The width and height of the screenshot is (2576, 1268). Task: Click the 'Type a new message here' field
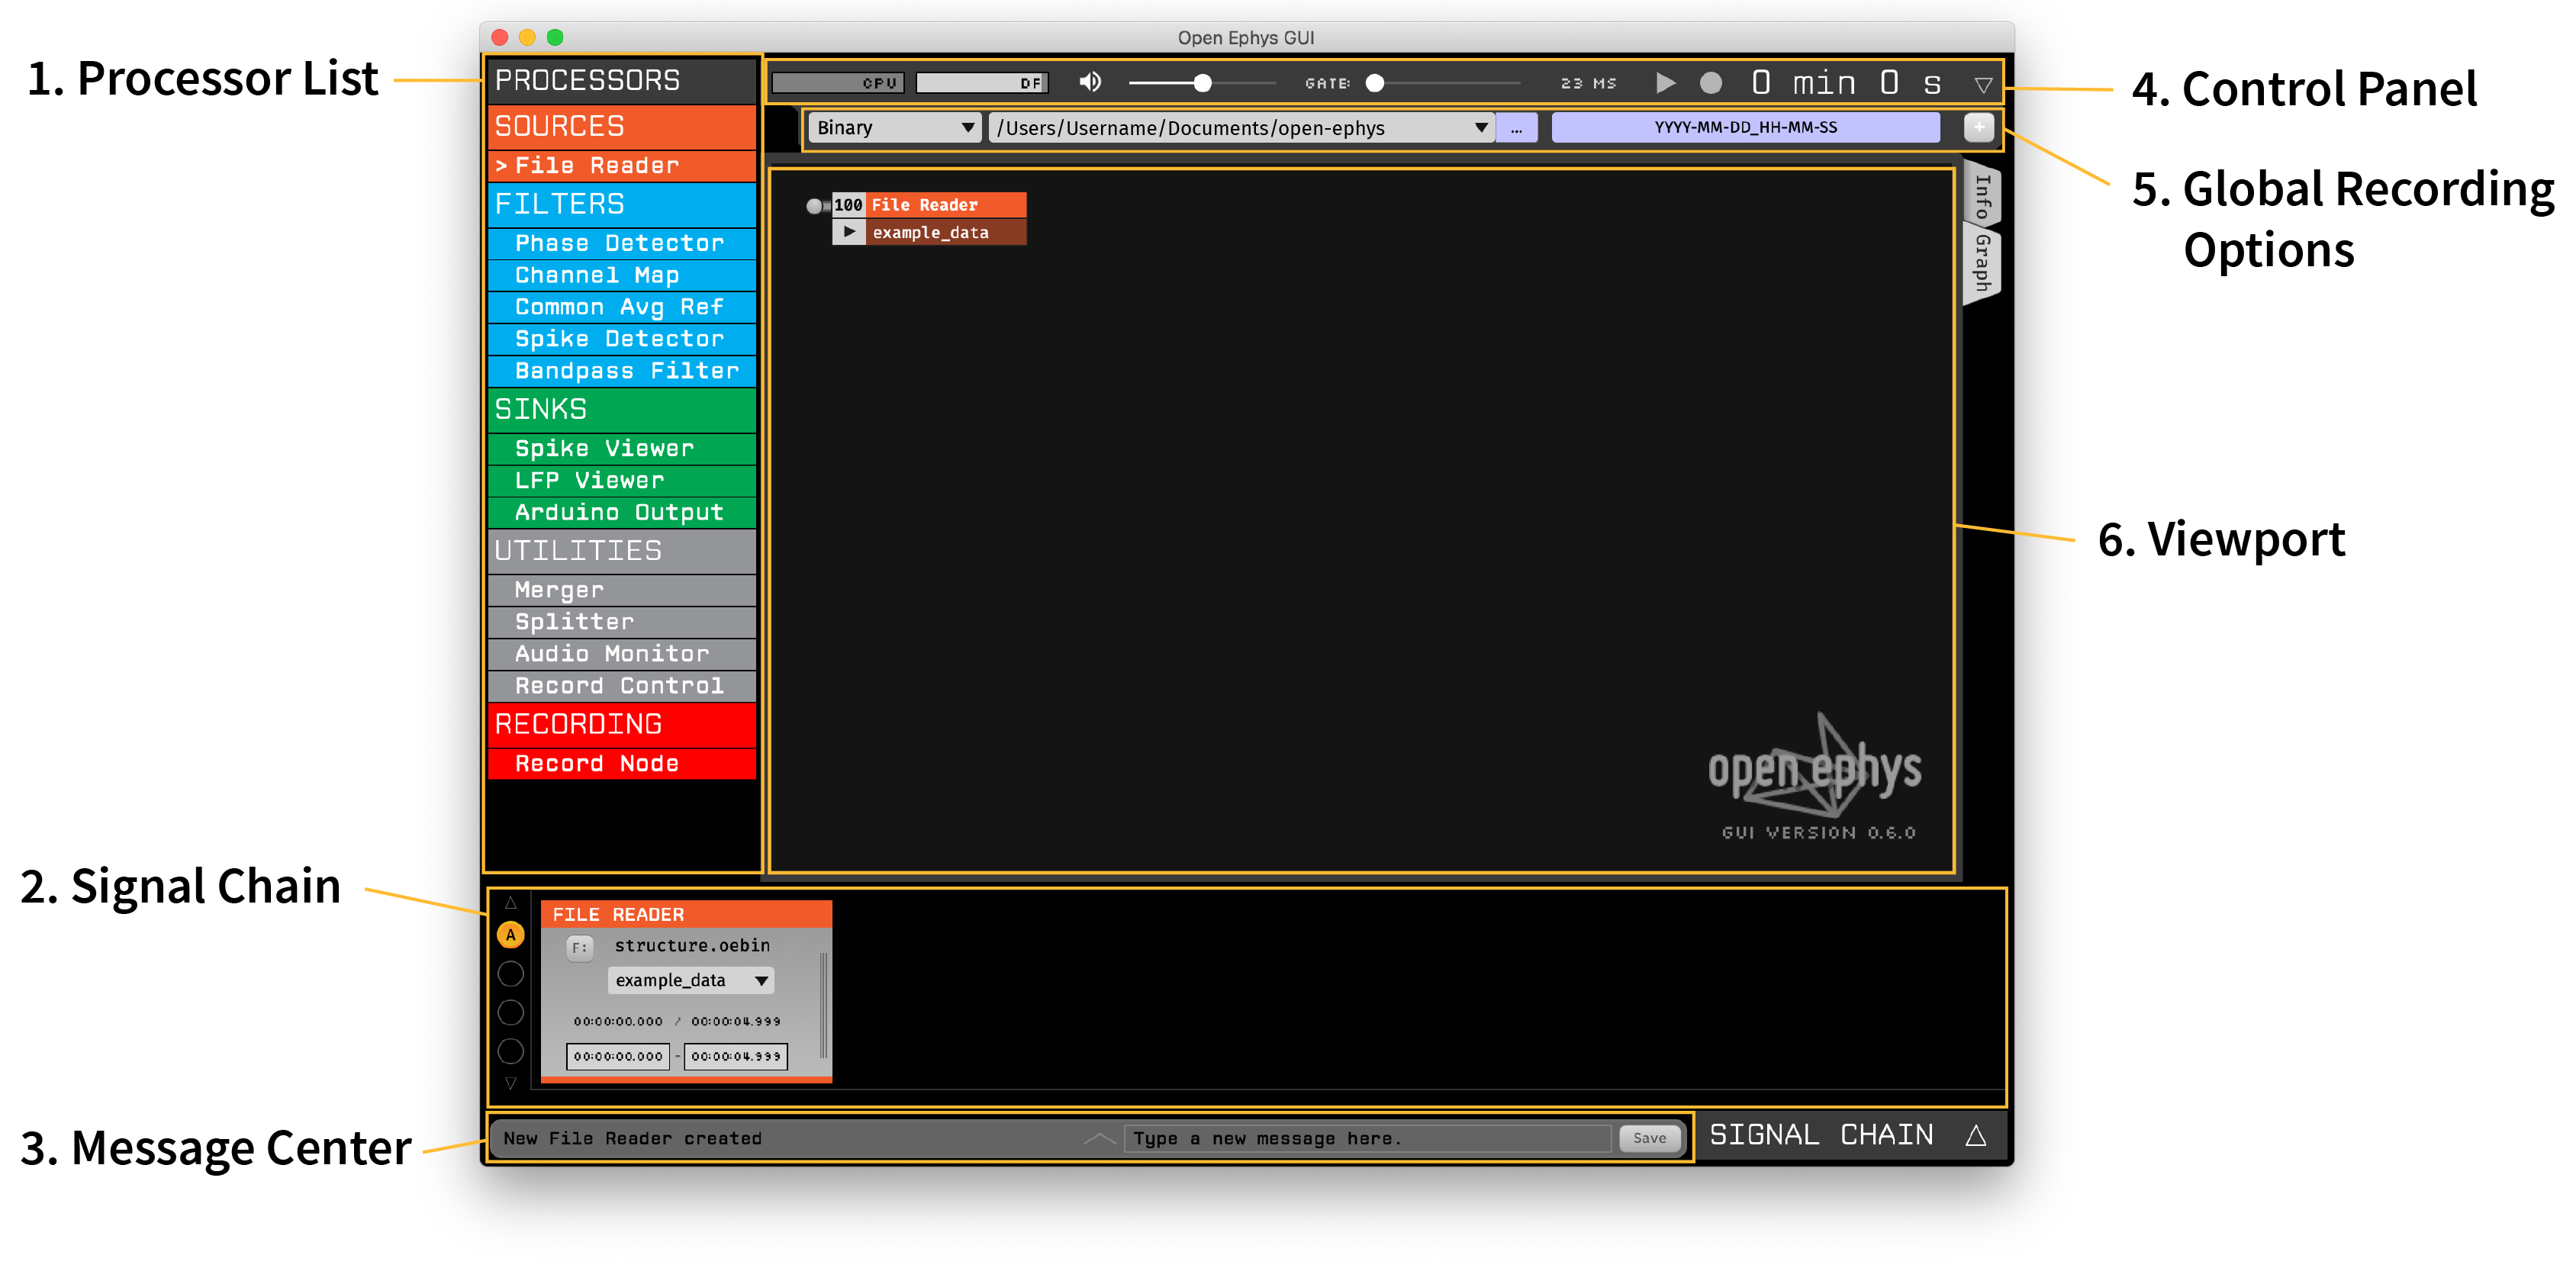[x=1367, y=1139]
